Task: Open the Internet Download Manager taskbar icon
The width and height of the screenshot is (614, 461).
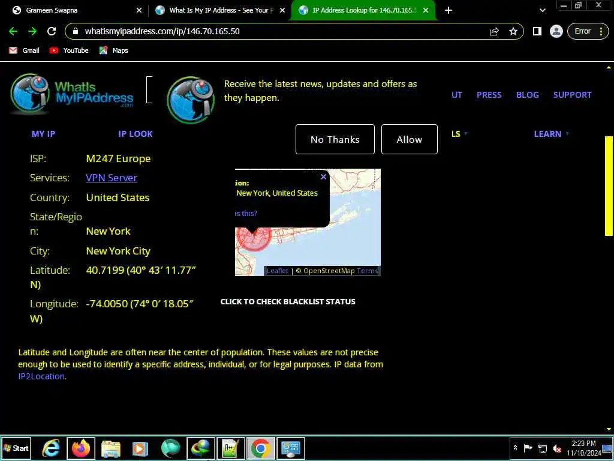Action: [x=200, y=448]
